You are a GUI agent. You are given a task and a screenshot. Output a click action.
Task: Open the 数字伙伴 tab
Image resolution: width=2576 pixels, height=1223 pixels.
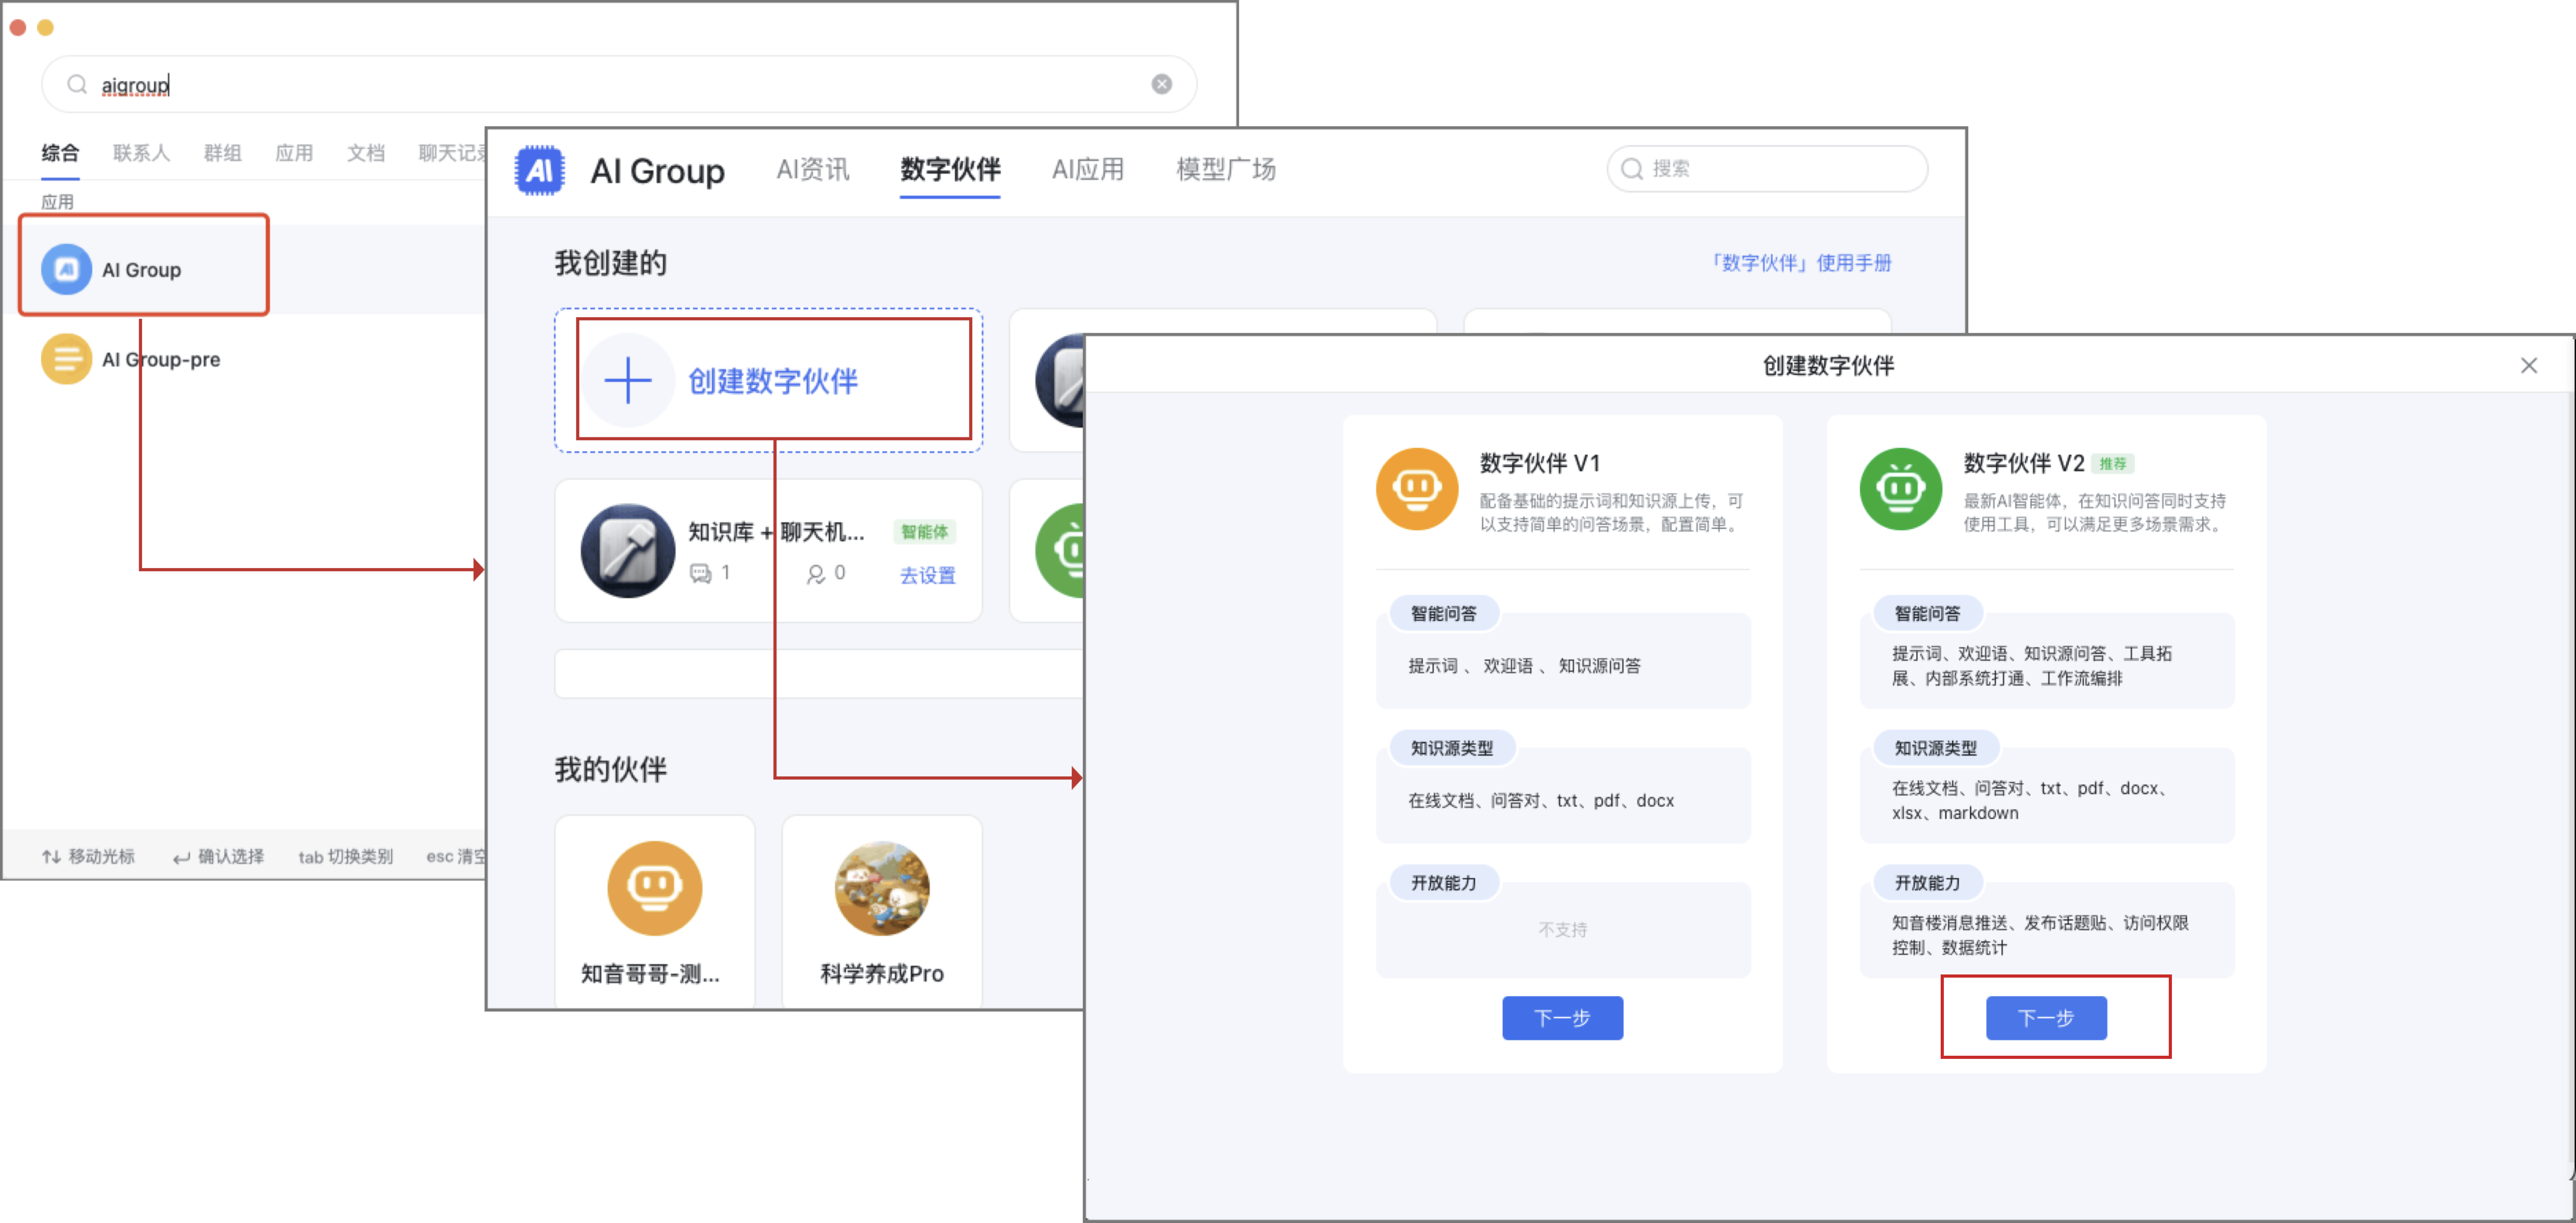950,170
